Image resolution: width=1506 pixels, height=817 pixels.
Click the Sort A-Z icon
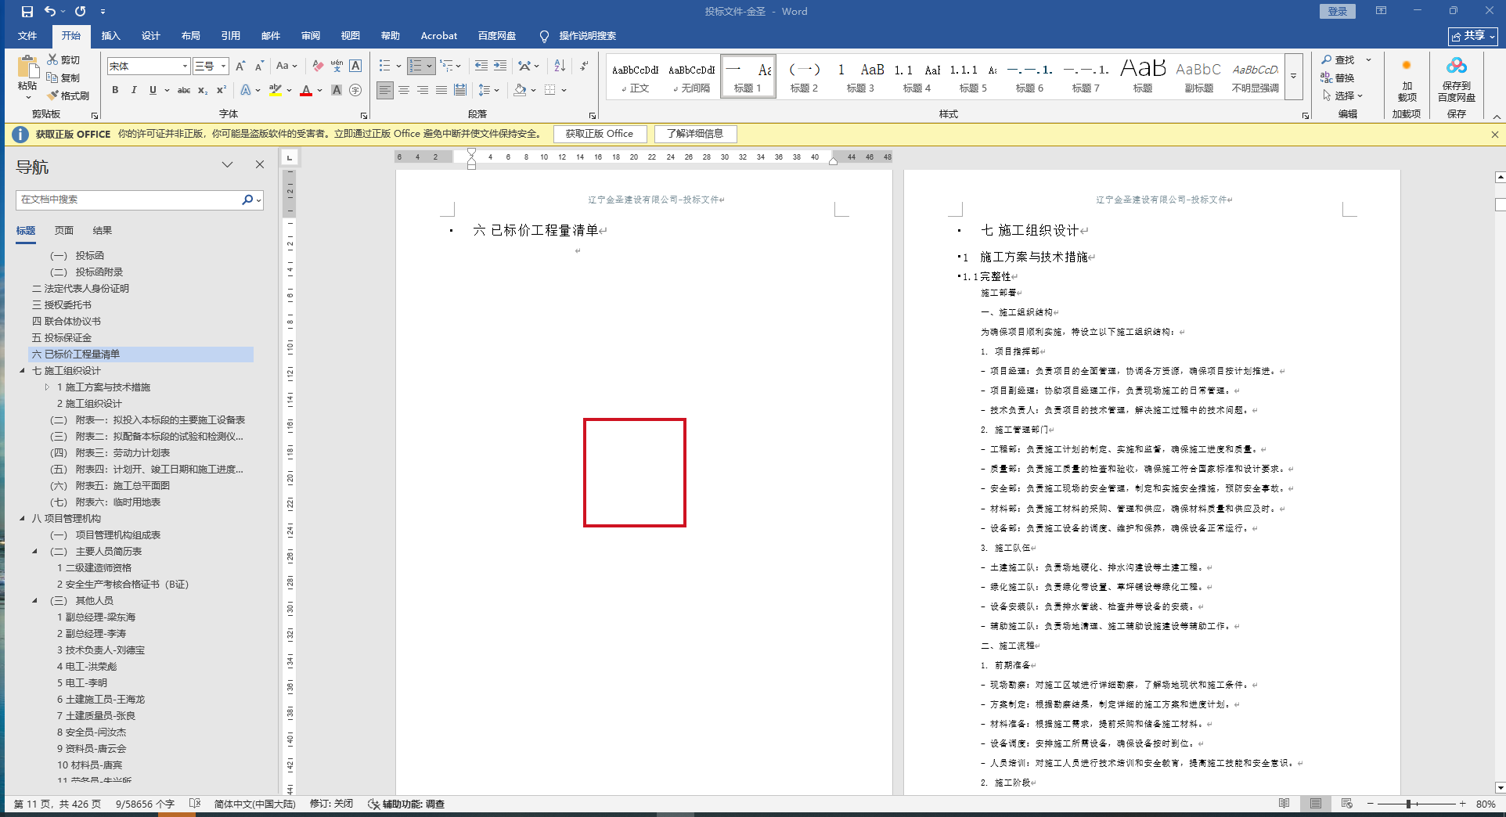tap(560, 66)
